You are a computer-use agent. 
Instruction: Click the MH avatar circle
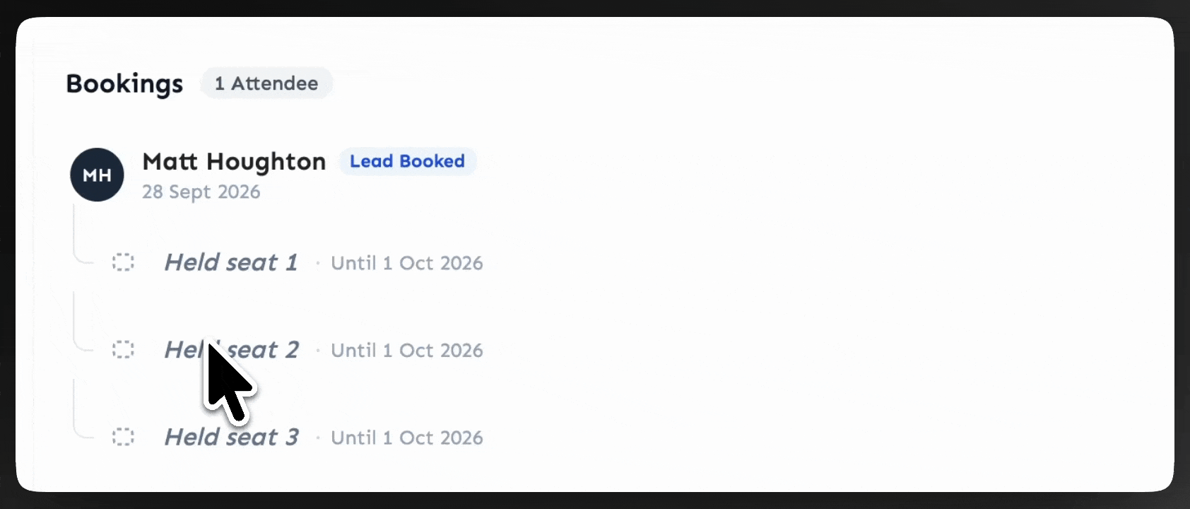98,175
